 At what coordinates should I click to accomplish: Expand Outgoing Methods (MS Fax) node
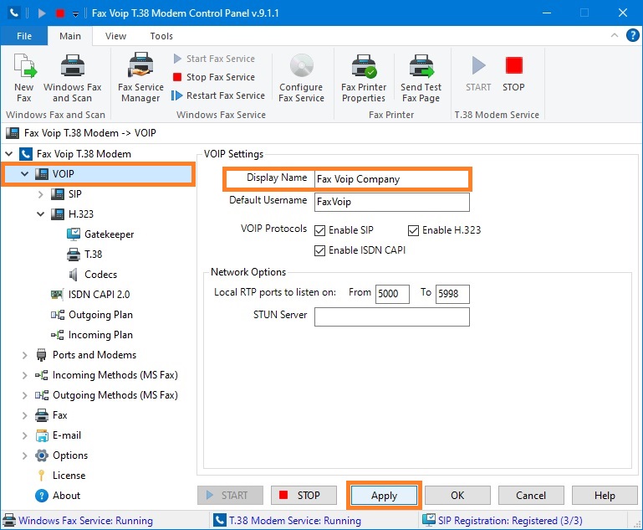(x=24, y=395)
